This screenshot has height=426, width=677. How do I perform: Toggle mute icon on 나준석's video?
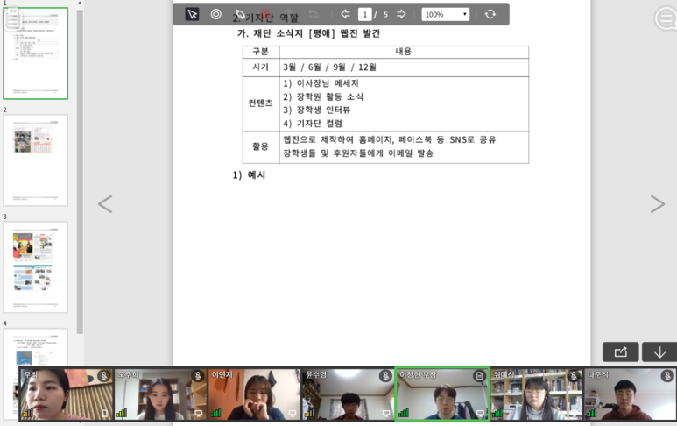[x=667, y=376]
